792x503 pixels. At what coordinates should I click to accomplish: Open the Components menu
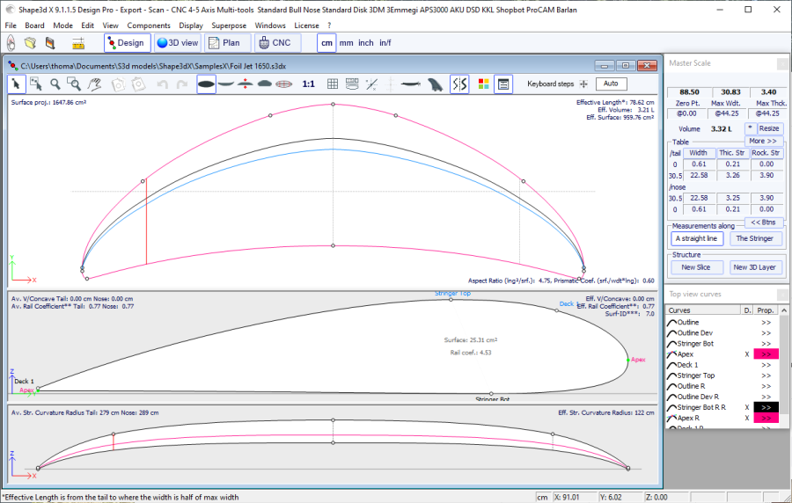[149, 26]
